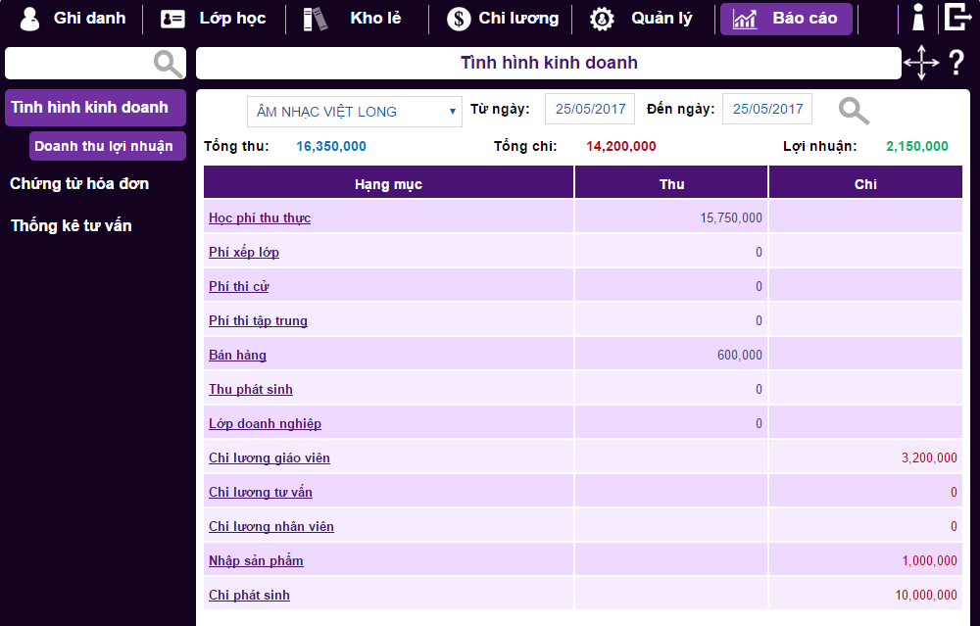Click the info person icon in top bar

(x=918, y=18)
